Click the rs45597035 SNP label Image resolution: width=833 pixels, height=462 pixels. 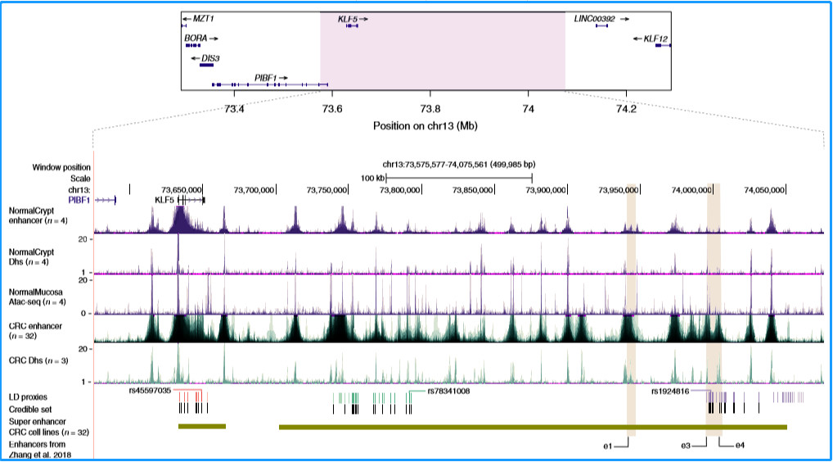(x=150, y=392)
